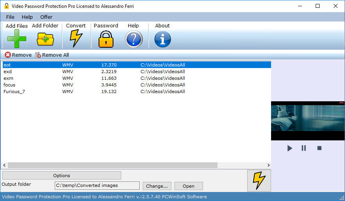Open the Offer menu
The width and height of the screenshot is (345, 201).
point(46,17)
